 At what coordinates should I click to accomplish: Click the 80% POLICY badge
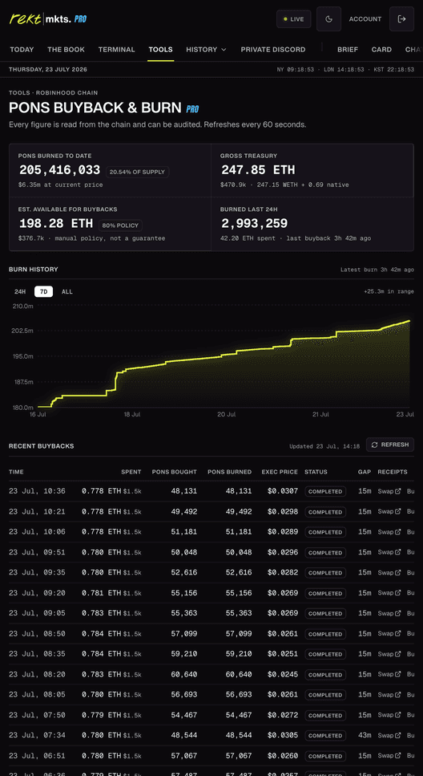121,225
